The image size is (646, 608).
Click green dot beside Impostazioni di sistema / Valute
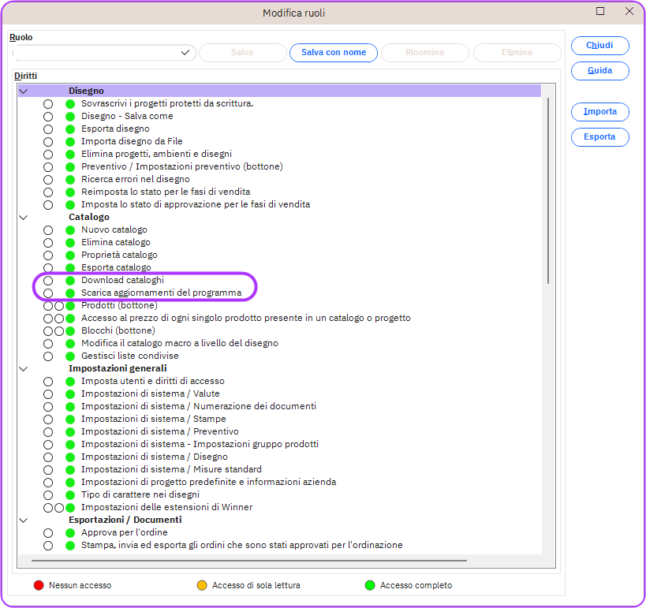pyautogui.click(x=70, y=394)
